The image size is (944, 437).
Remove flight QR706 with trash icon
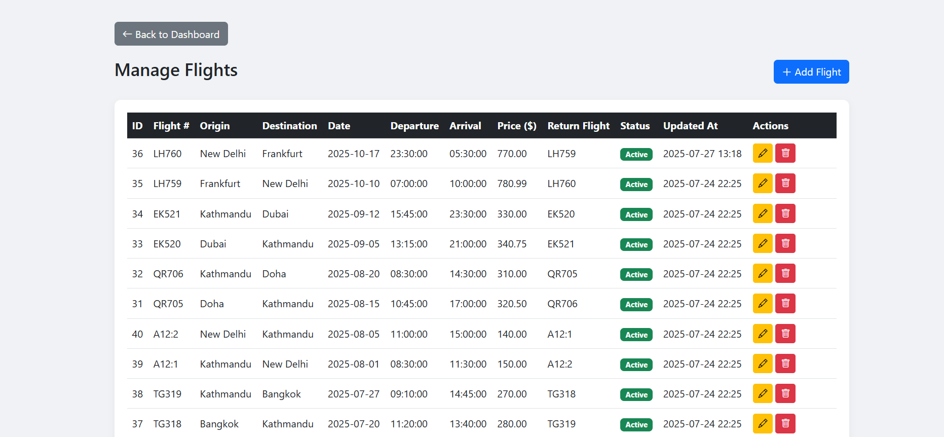785,273
